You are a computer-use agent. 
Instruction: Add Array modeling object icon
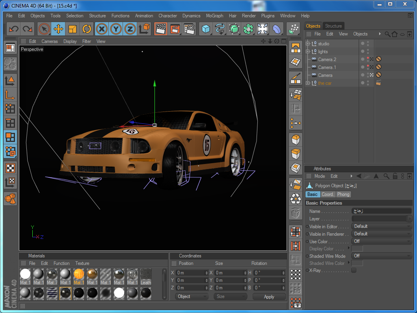[248, 29]
